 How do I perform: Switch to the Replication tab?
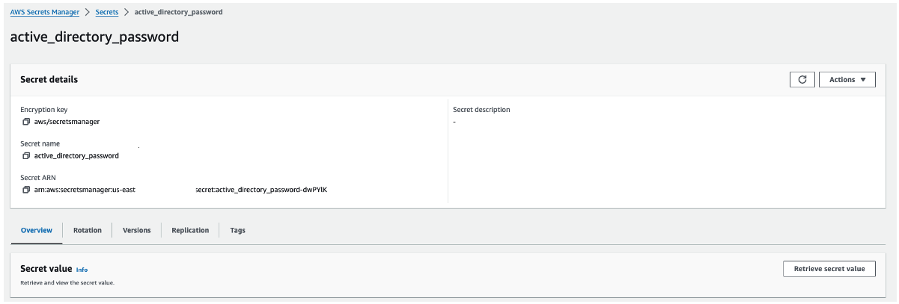tap(190, 230)
